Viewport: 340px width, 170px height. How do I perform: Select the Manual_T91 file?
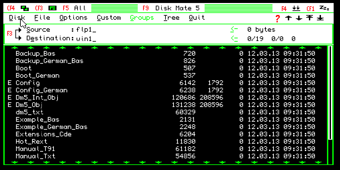[x=165, y=149]
